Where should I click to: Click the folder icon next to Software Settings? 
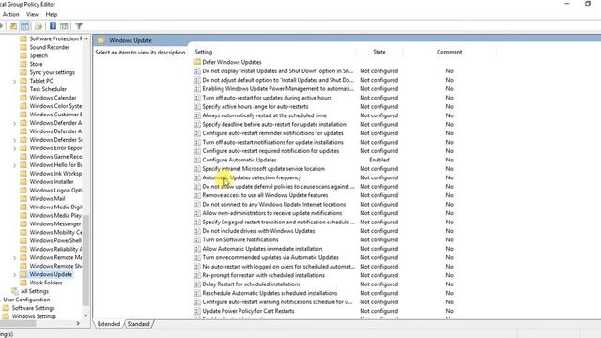point(6,308)
